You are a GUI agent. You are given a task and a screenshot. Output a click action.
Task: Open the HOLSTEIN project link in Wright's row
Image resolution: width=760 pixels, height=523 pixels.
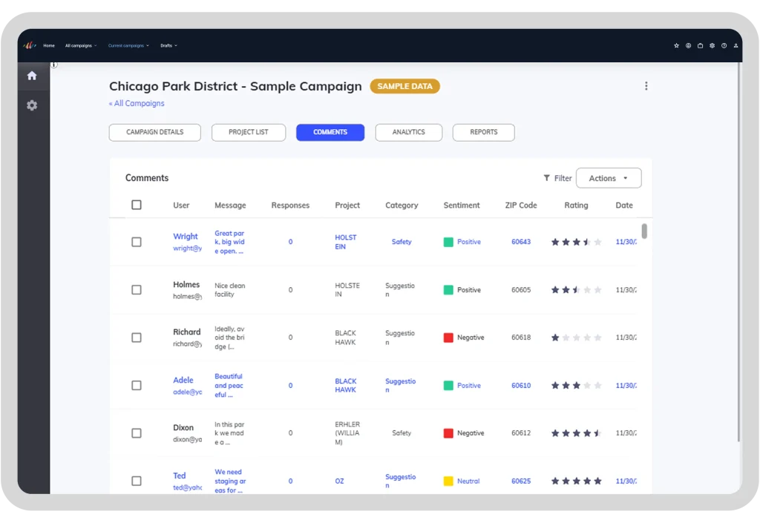345,242
